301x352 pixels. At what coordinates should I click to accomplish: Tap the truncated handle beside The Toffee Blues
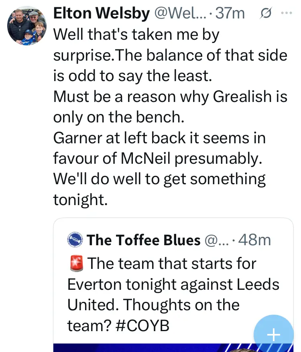217,240
